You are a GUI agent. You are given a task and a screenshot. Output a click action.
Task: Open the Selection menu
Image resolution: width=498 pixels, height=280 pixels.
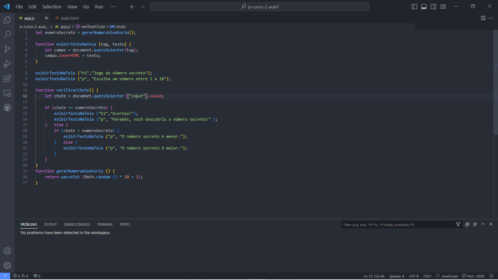pos(52,7)
